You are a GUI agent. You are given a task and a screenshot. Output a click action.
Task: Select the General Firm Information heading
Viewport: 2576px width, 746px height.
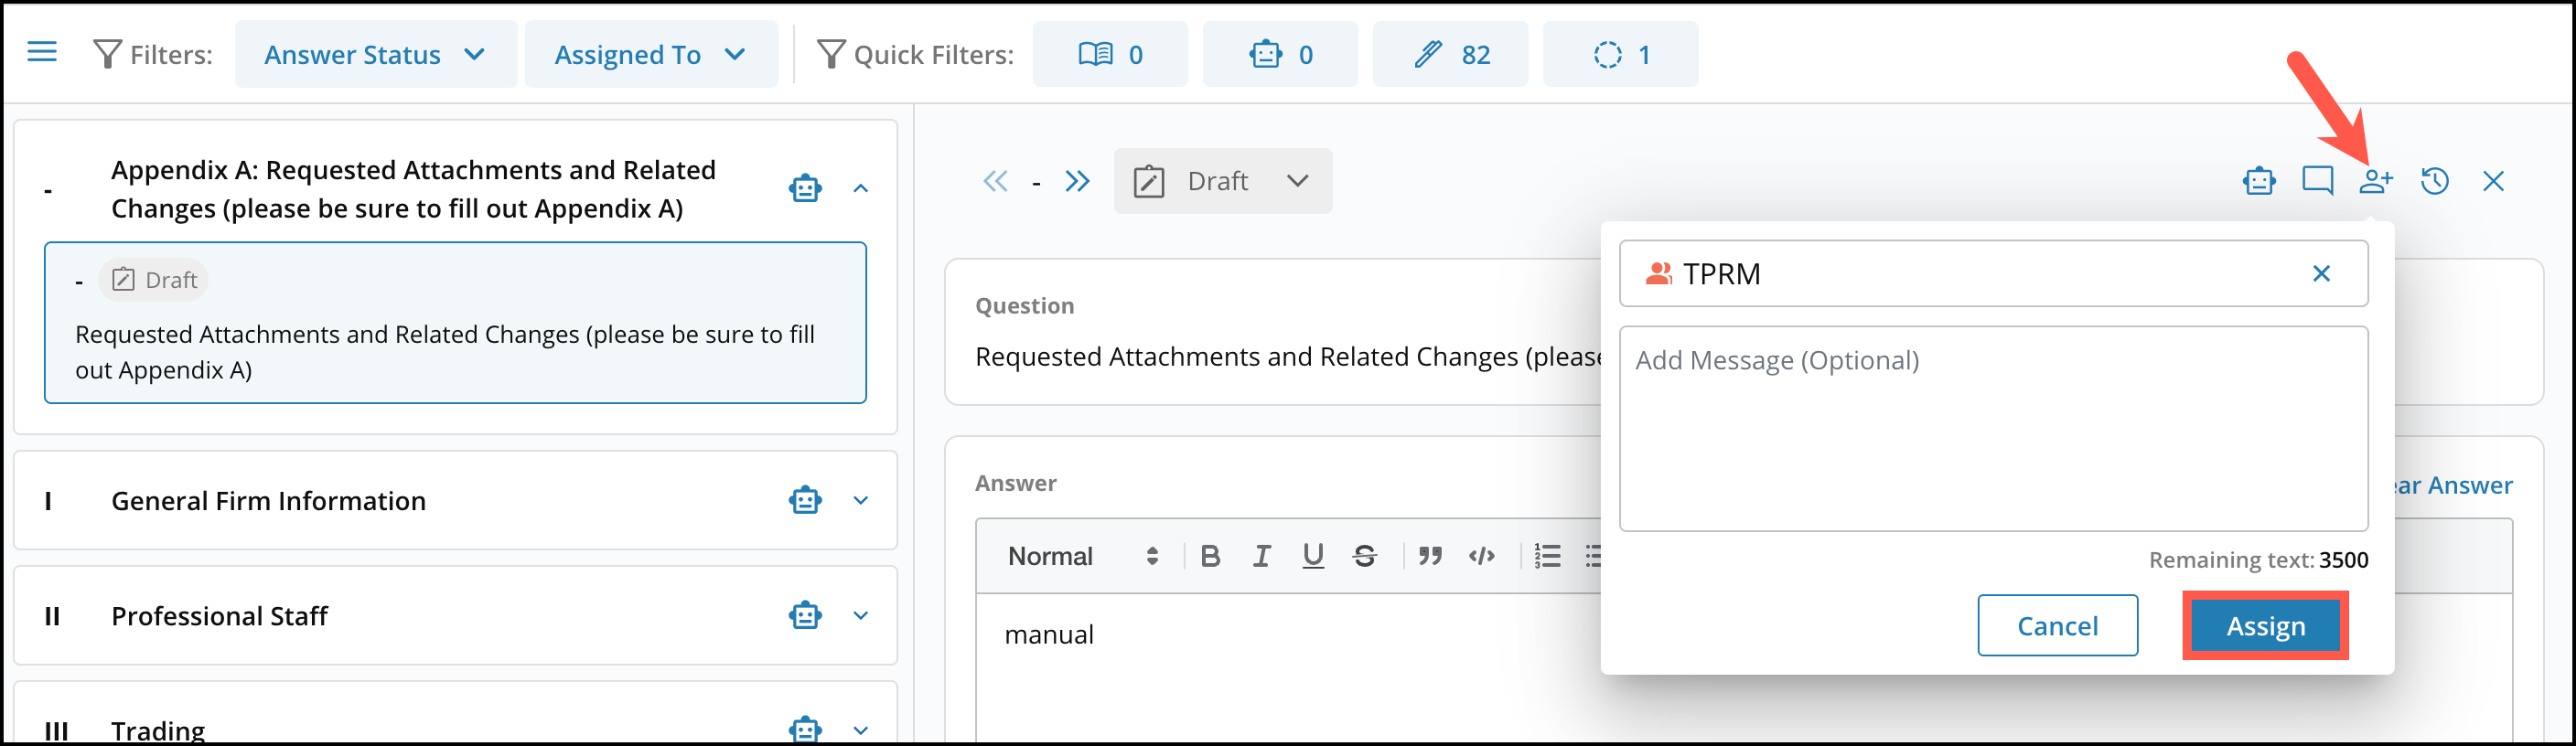pyautogui.click(x=268, y=500)
